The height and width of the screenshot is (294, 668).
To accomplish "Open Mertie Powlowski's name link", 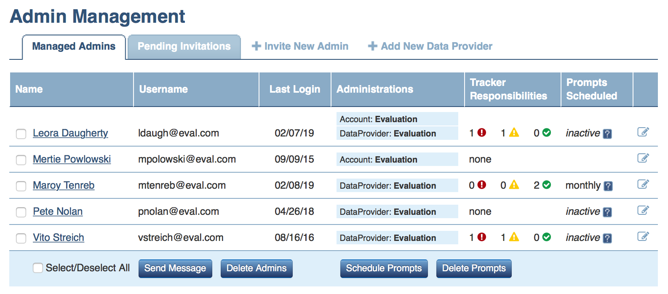I will 72,159.
